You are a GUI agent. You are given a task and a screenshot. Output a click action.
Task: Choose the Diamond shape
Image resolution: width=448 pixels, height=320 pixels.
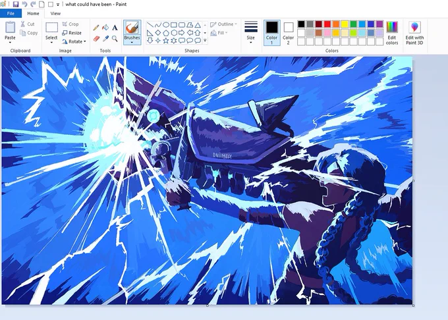[157, 33]
